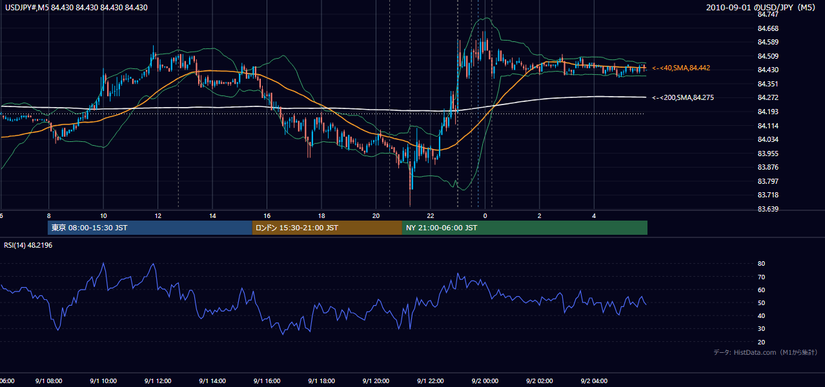Click the Tokyo 08:00-15:30 JST session bar
Image resolution: width=825 pixels, height=387 pixels.
(x=150, y=228)
